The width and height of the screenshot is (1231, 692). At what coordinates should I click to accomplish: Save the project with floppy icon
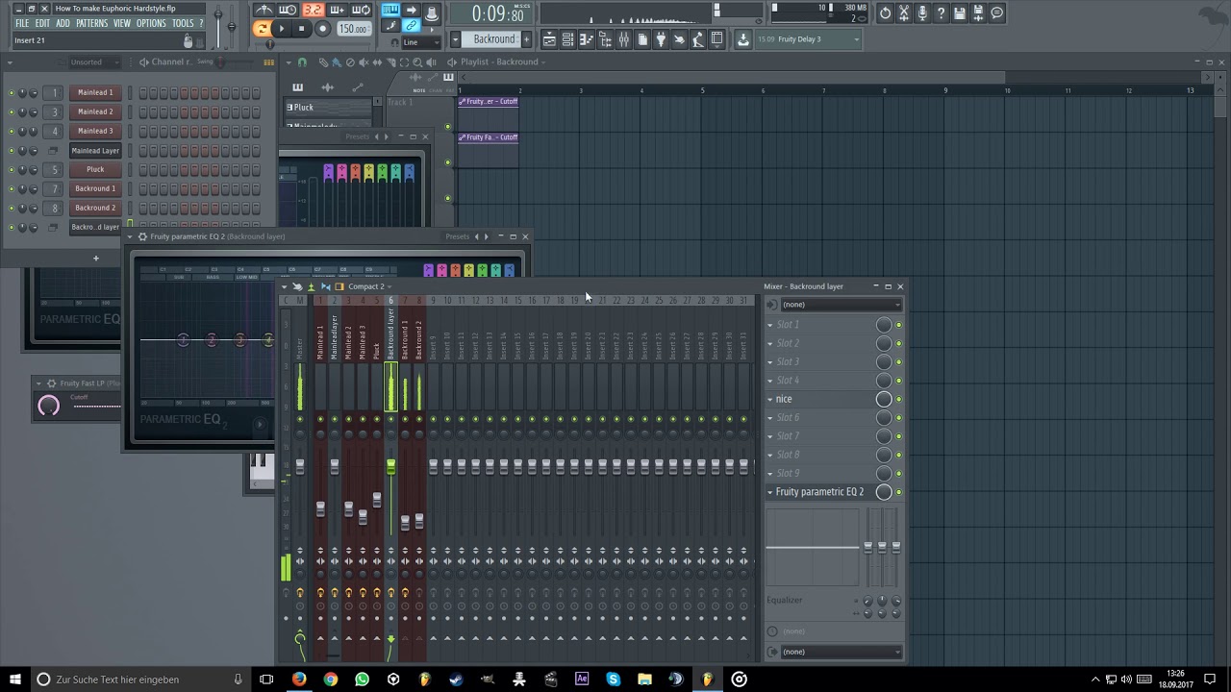click(x=960, y=12)
